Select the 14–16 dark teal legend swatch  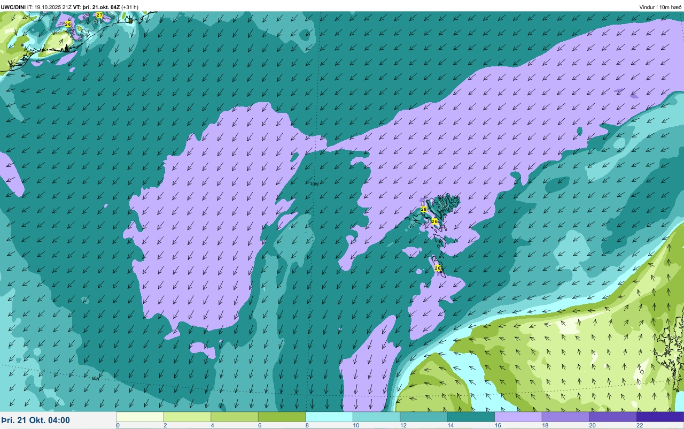click(471, 417)
